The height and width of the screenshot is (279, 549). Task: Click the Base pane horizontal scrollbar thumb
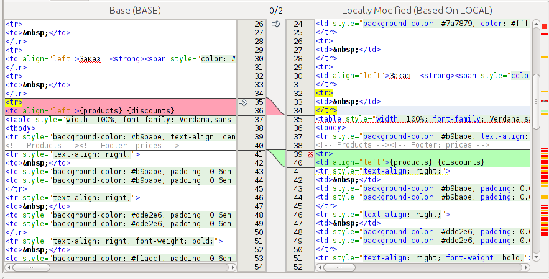tap(31, 267)
